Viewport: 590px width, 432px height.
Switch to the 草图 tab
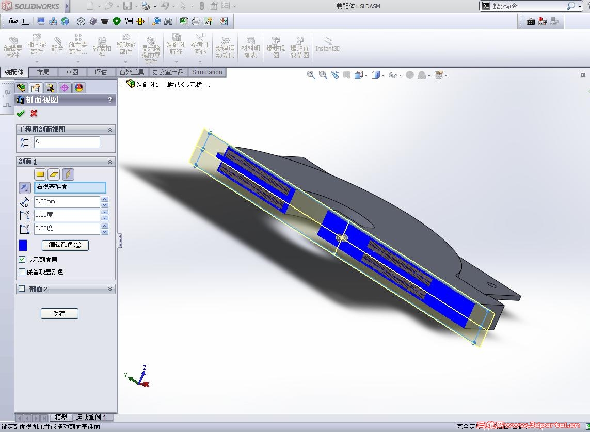72,72
